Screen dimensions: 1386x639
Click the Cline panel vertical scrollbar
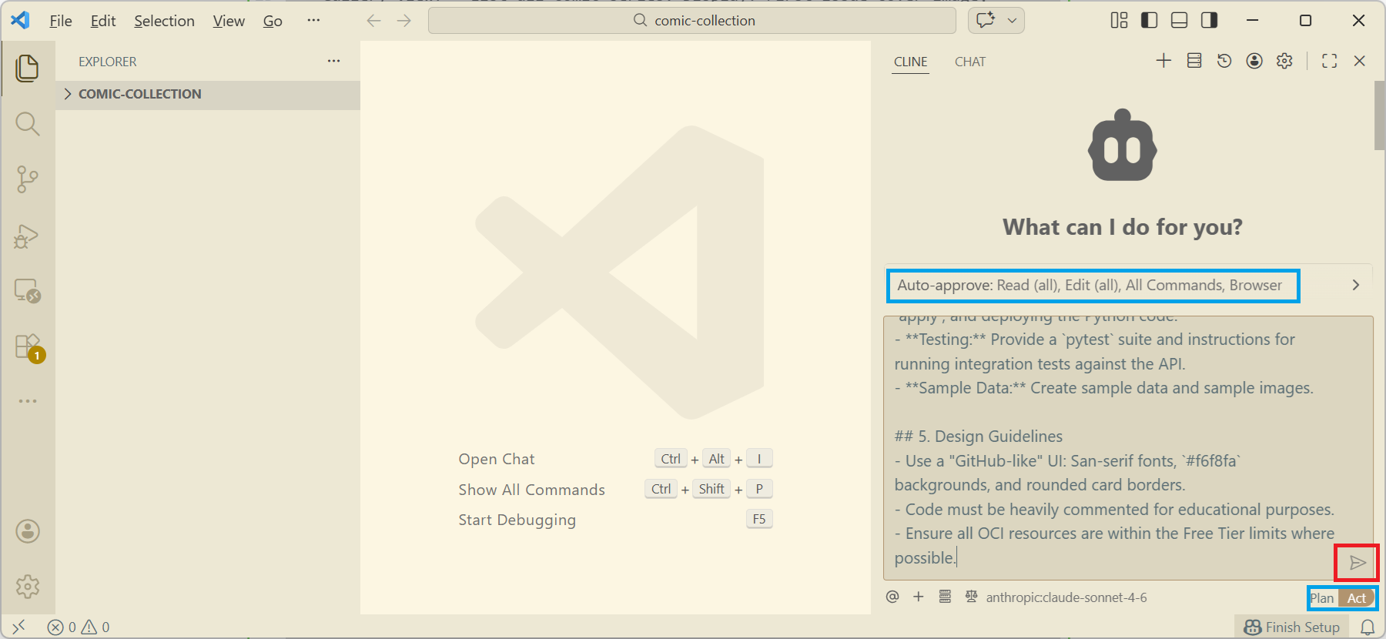1379,115
